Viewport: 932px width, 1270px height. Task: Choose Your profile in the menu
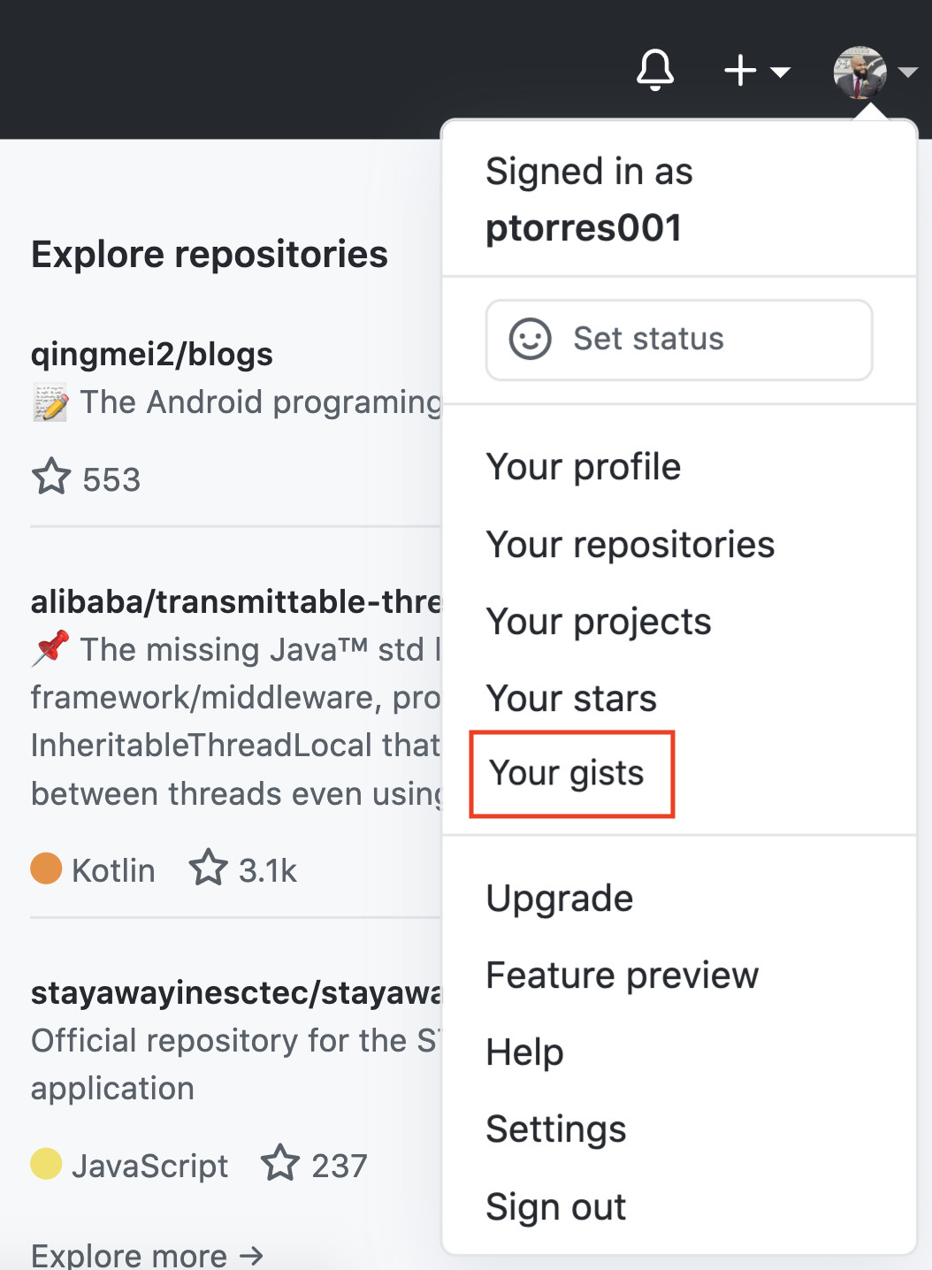point(584,467)
